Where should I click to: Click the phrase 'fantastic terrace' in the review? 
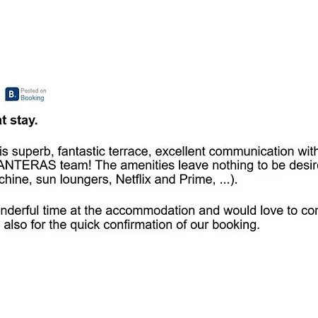[105, 151]
